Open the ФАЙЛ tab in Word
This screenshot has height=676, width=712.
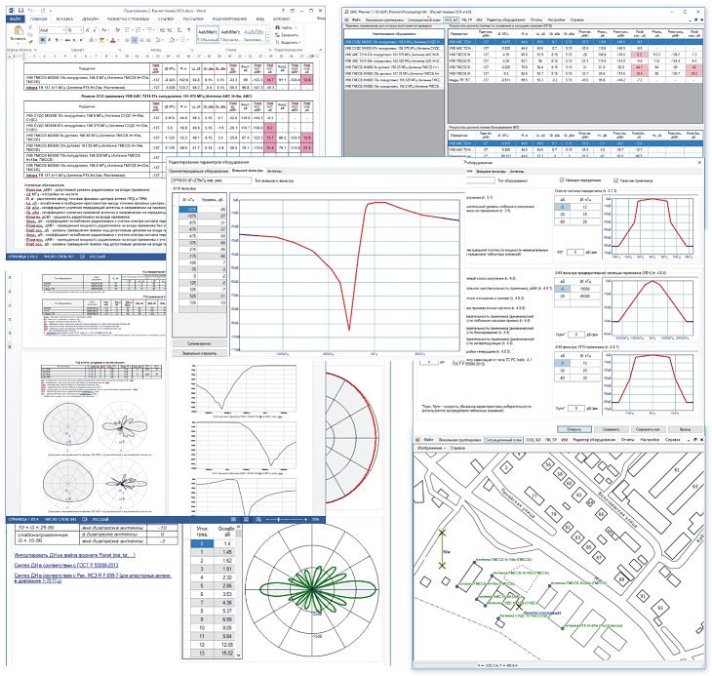tap(16, 20)
